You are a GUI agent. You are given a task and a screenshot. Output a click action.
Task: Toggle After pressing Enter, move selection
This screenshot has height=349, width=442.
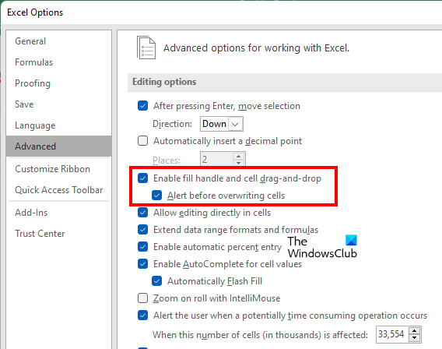142,106
